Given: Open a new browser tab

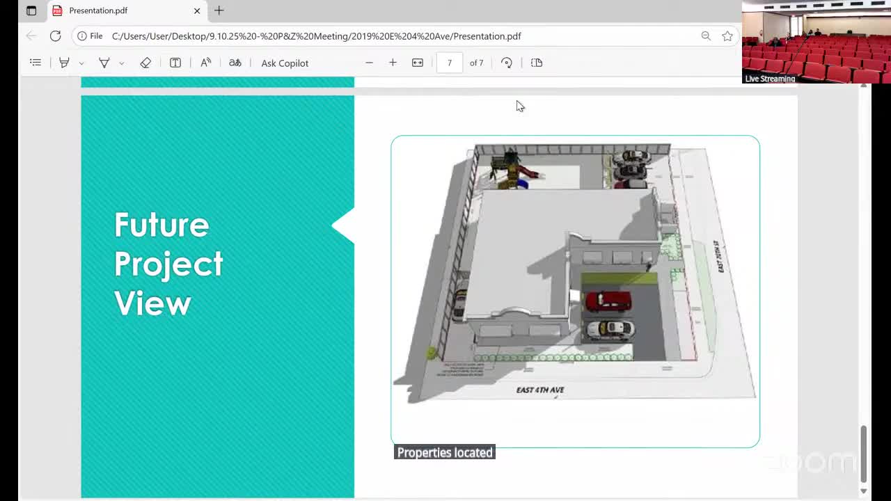Looking at the screenshot, I should (x=219, y=10).
